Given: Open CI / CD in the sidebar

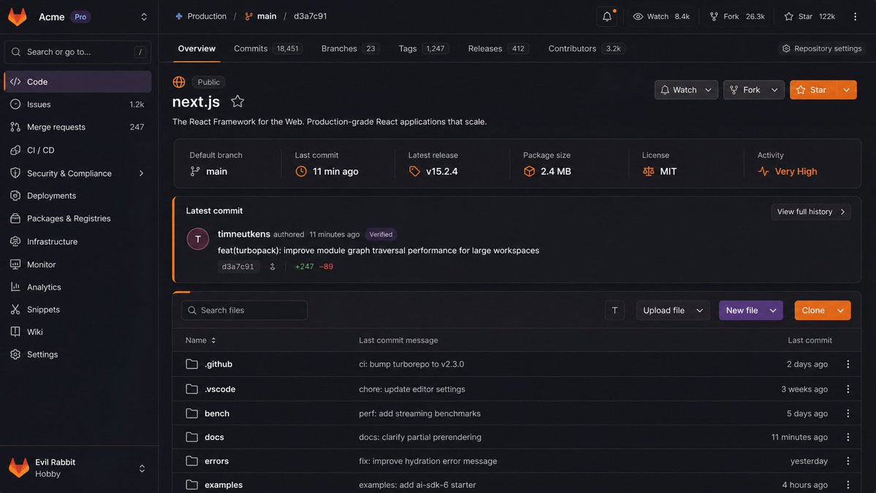Looking at the screenshot, I should 77,150.
